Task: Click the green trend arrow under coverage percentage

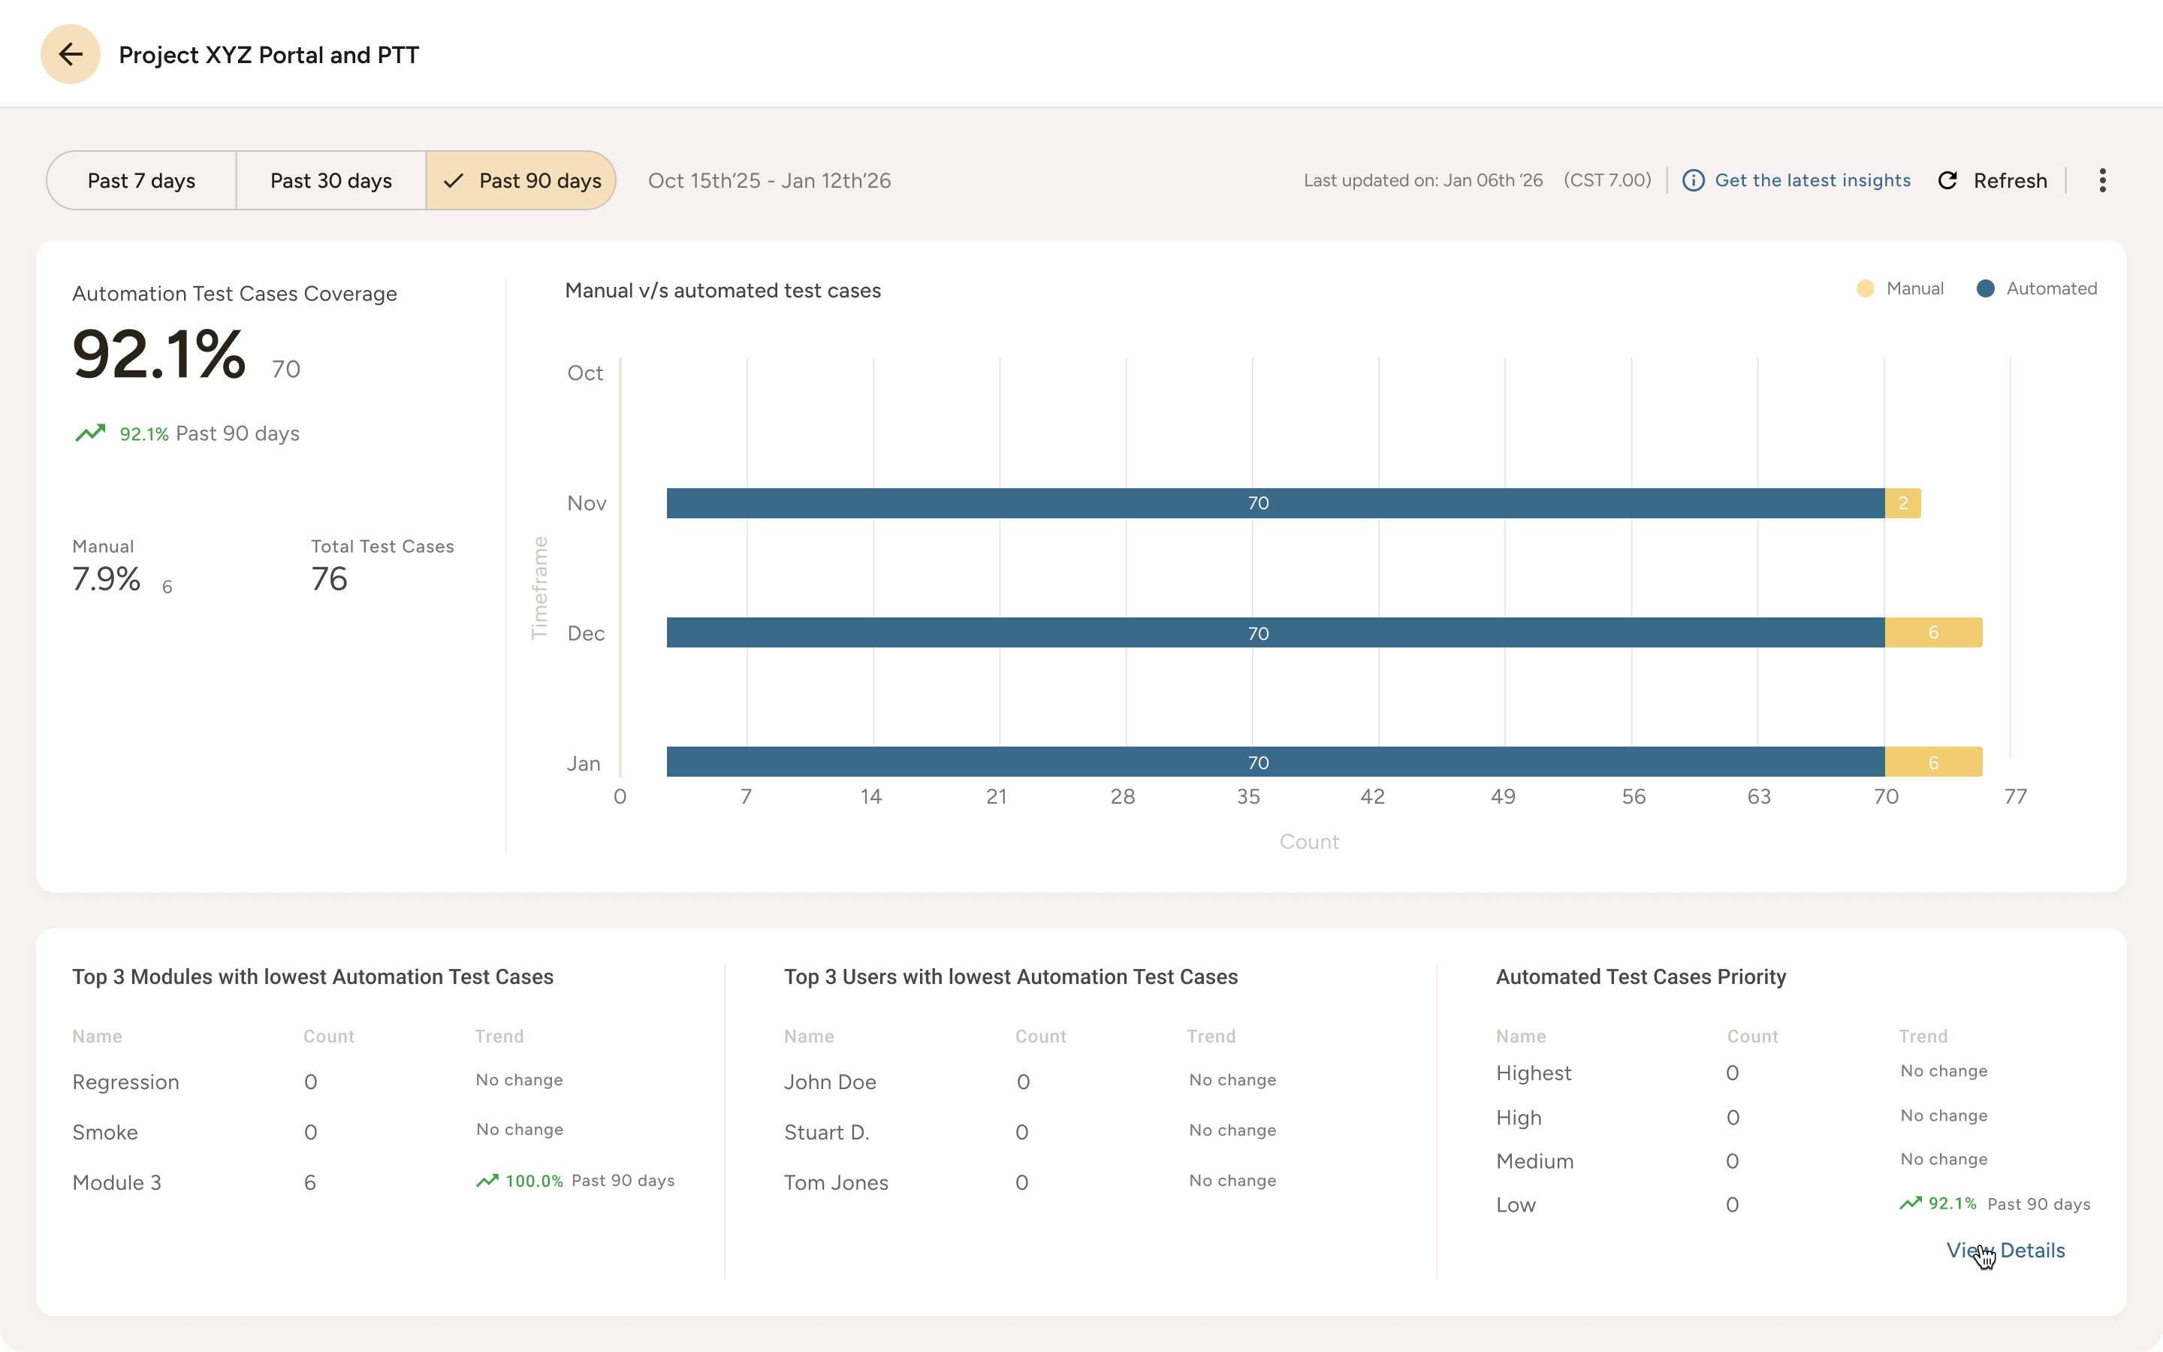Action: 90,433
